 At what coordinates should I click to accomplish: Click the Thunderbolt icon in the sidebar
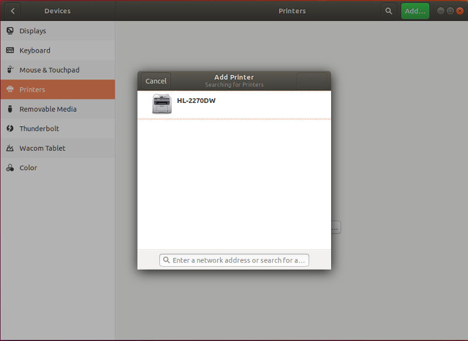pos(10,128)
